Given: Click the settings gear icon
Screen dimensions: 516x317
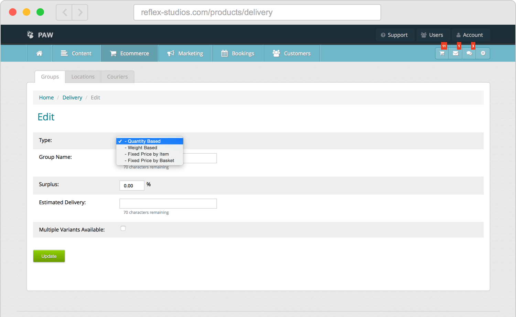Looking at the screenshot, I should 483,53.
